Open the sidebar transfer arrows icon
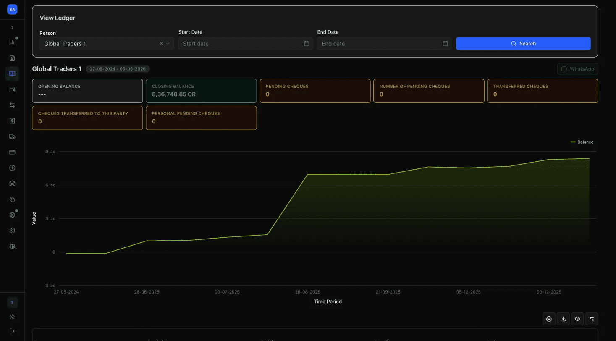 pyautogui.click(x=12, y=105)
